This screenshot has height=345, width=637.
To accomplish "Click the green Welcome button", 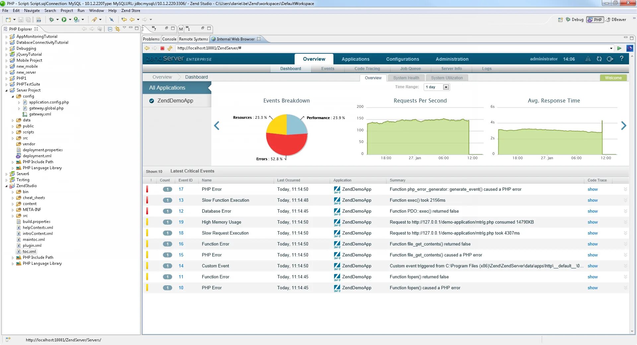I will (613, 78).
